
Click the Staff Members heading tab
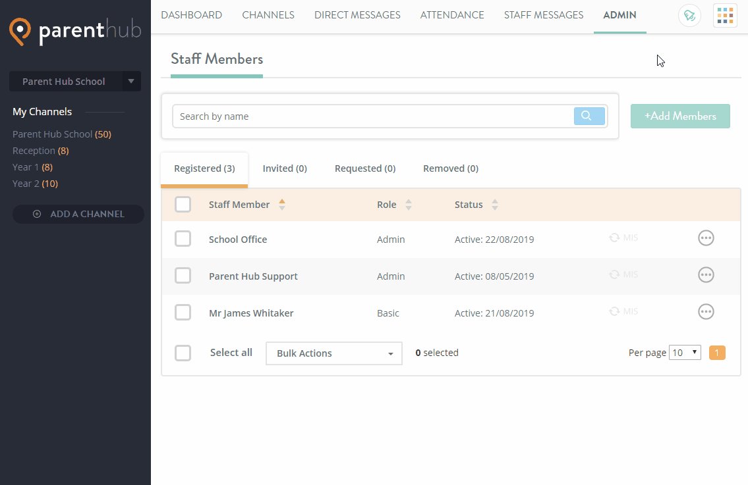(x=217, y=59)
